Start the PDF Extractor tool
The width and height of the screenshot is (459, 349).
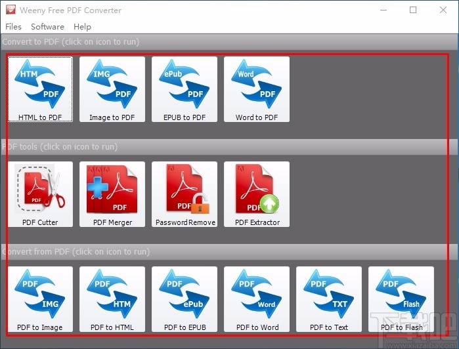pos(257,194)
